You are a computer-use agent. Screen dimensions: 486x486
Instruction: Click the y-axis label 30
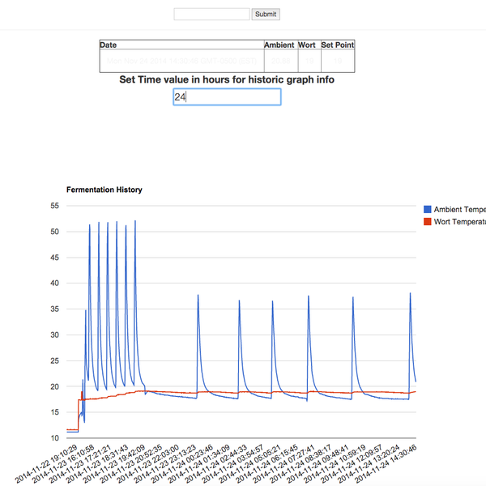coord(54,335)
